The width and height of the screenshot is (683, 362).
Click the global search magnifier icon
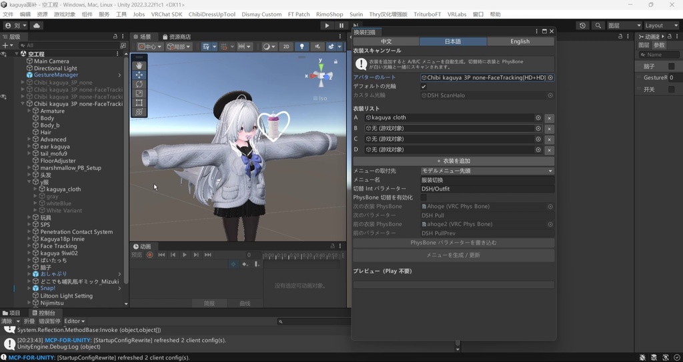click(x=598, y=26)
